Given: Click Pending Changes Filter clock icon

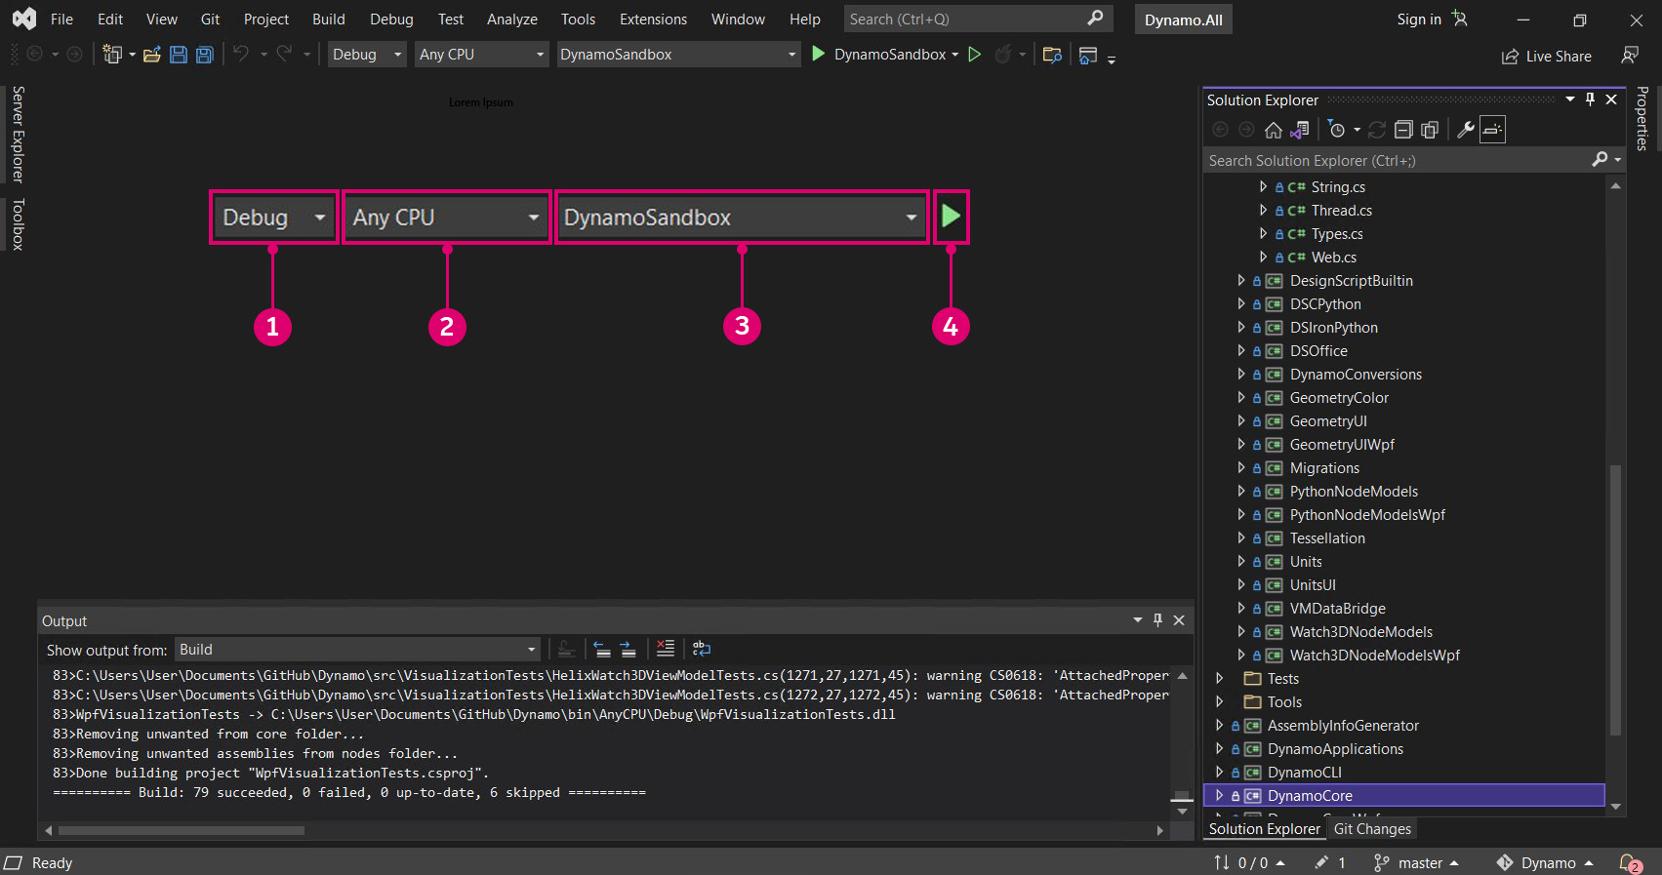Looking at the screenshot, I should click(x=1337, y=130).
